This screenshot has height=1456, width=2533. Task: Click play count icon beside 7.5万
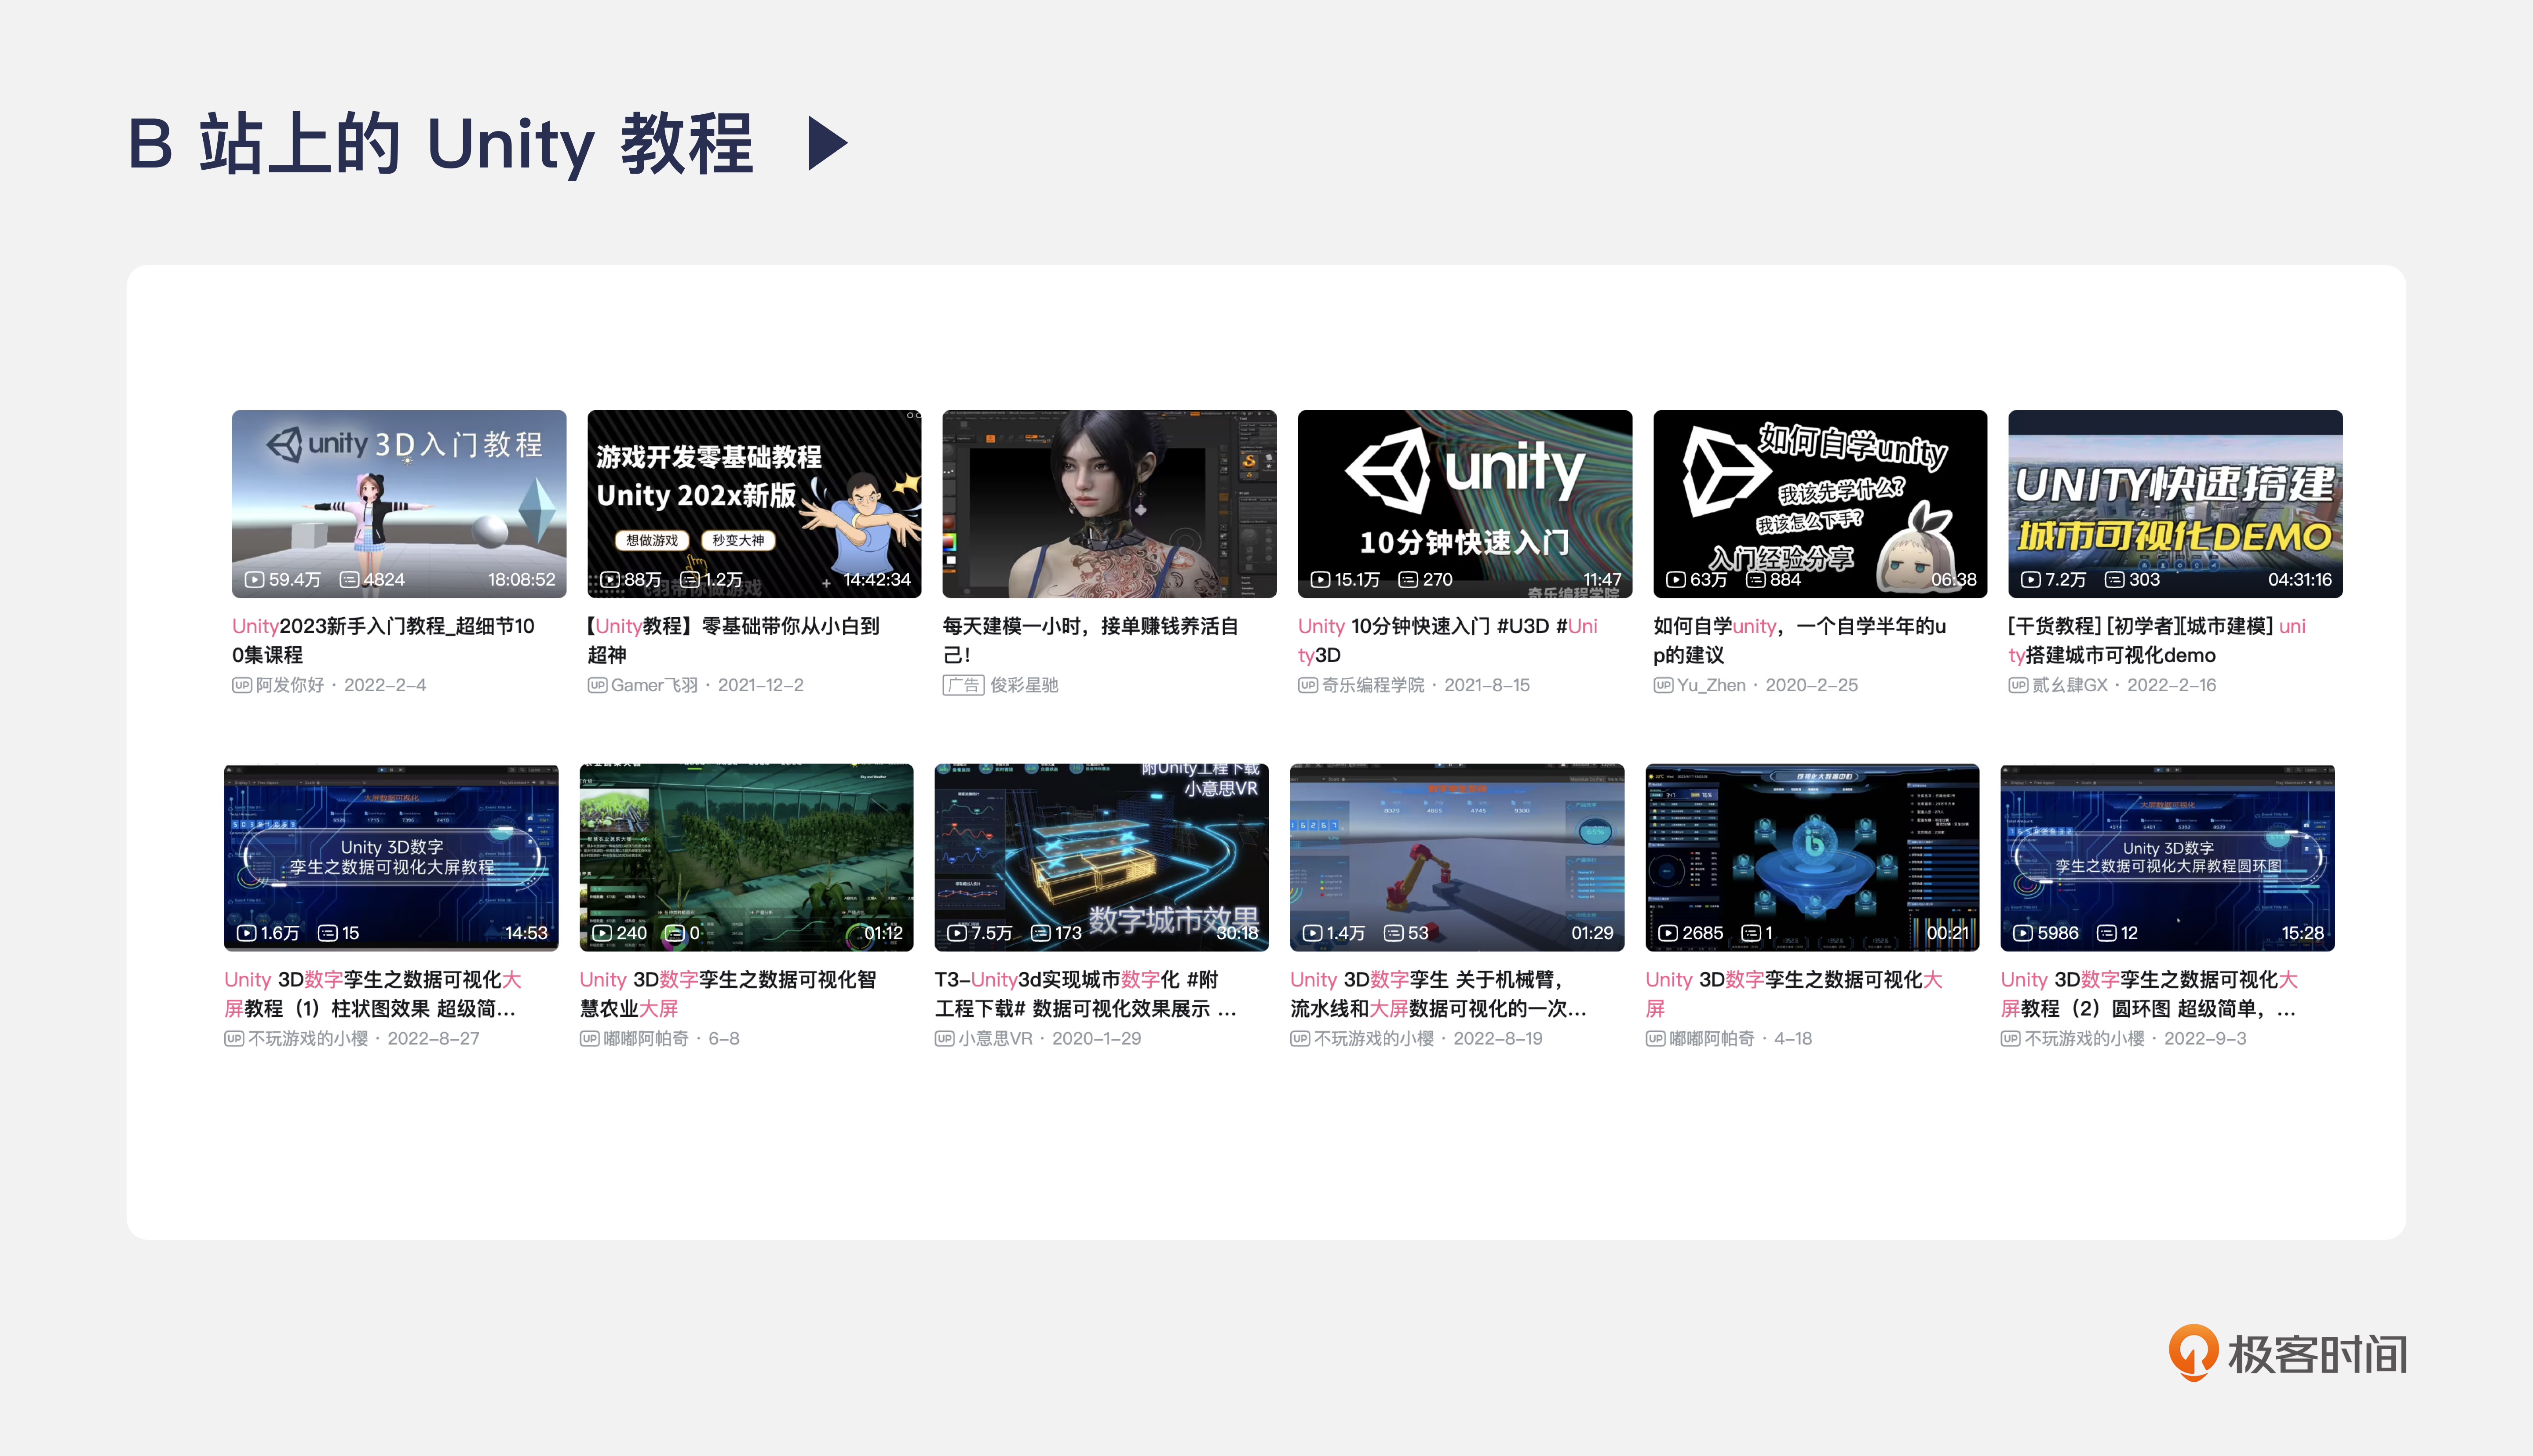pos(956,933)
